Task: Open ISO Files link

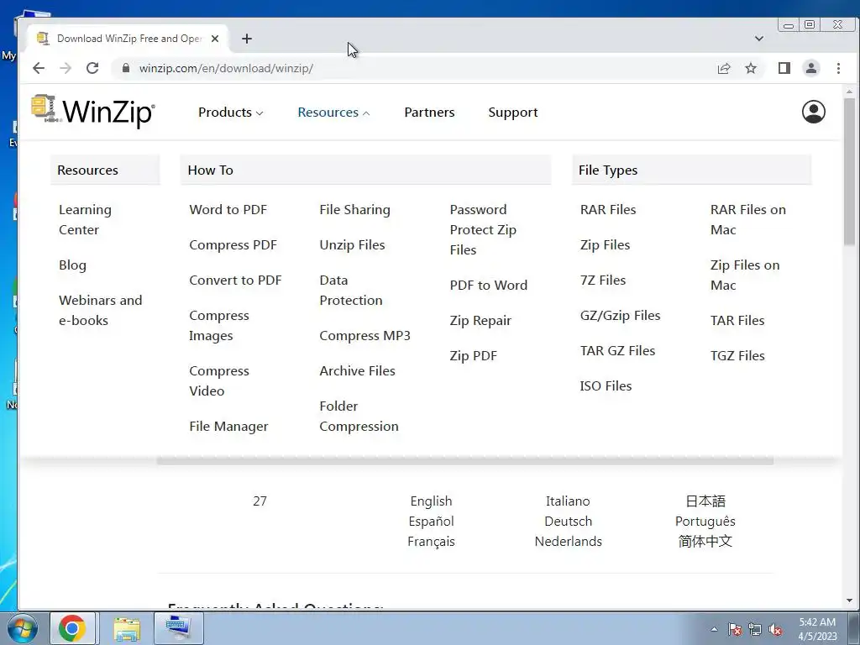Action: (x=606, y=385)
